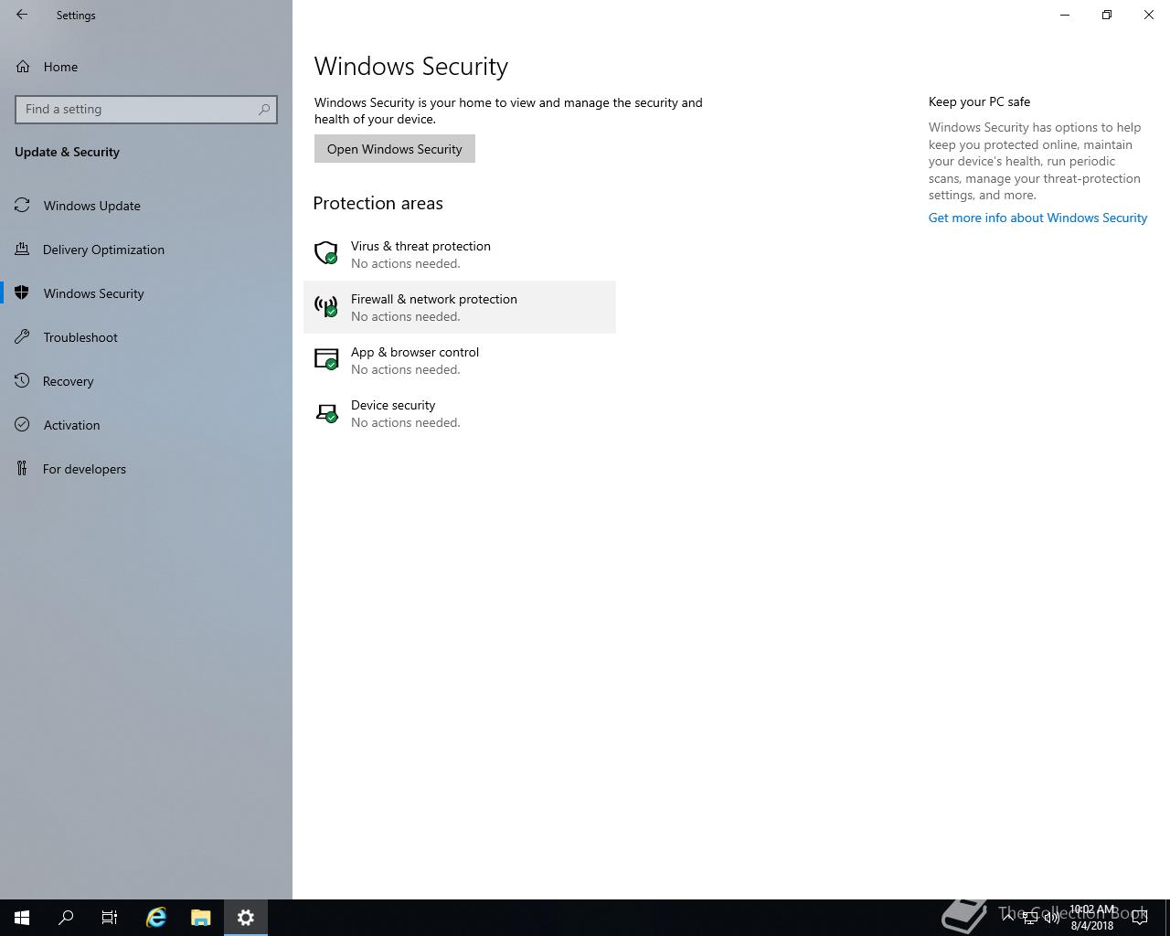Open Get more info about Windows Security link
This screenshot has height=936, width=1170.
click(1037, 218)
